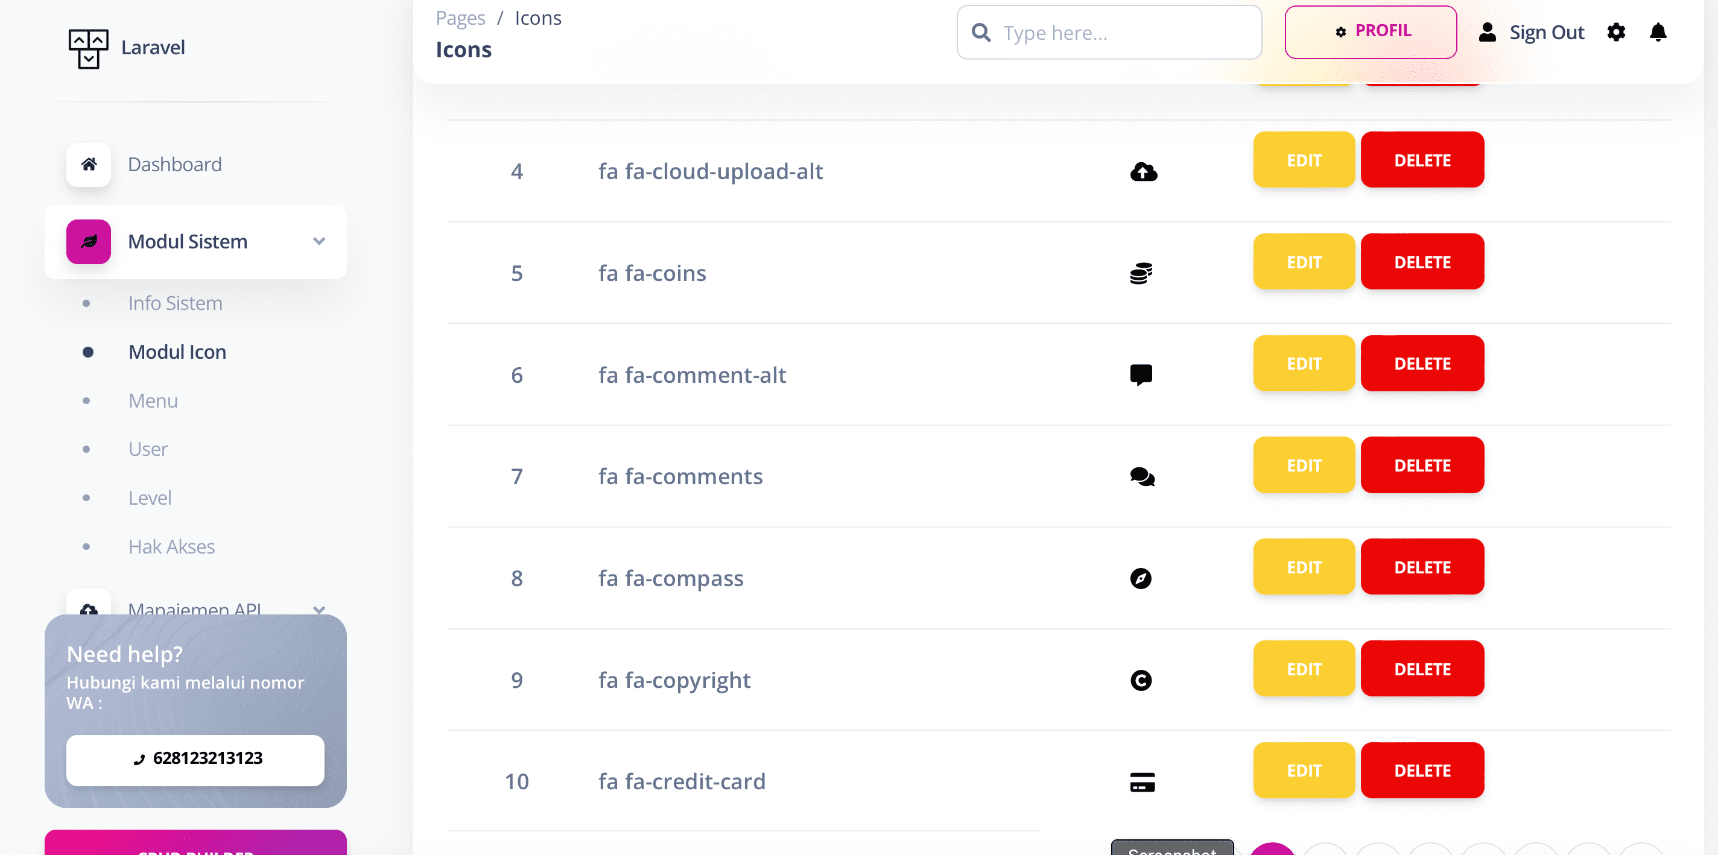Screen dimensions: 1718x855
Task: Open the notifications bell
Action: click(1657, 32)
